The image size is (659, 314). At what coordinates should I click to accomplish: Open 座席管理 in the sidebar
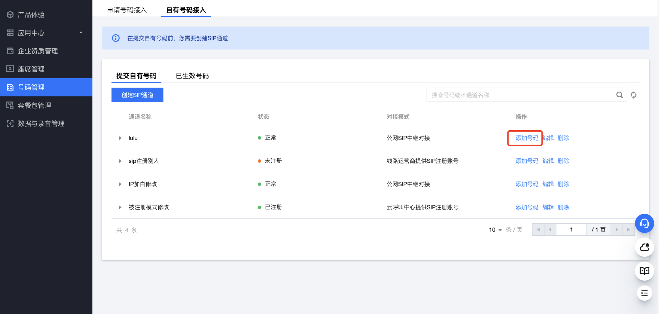click(x=31, y=69)
